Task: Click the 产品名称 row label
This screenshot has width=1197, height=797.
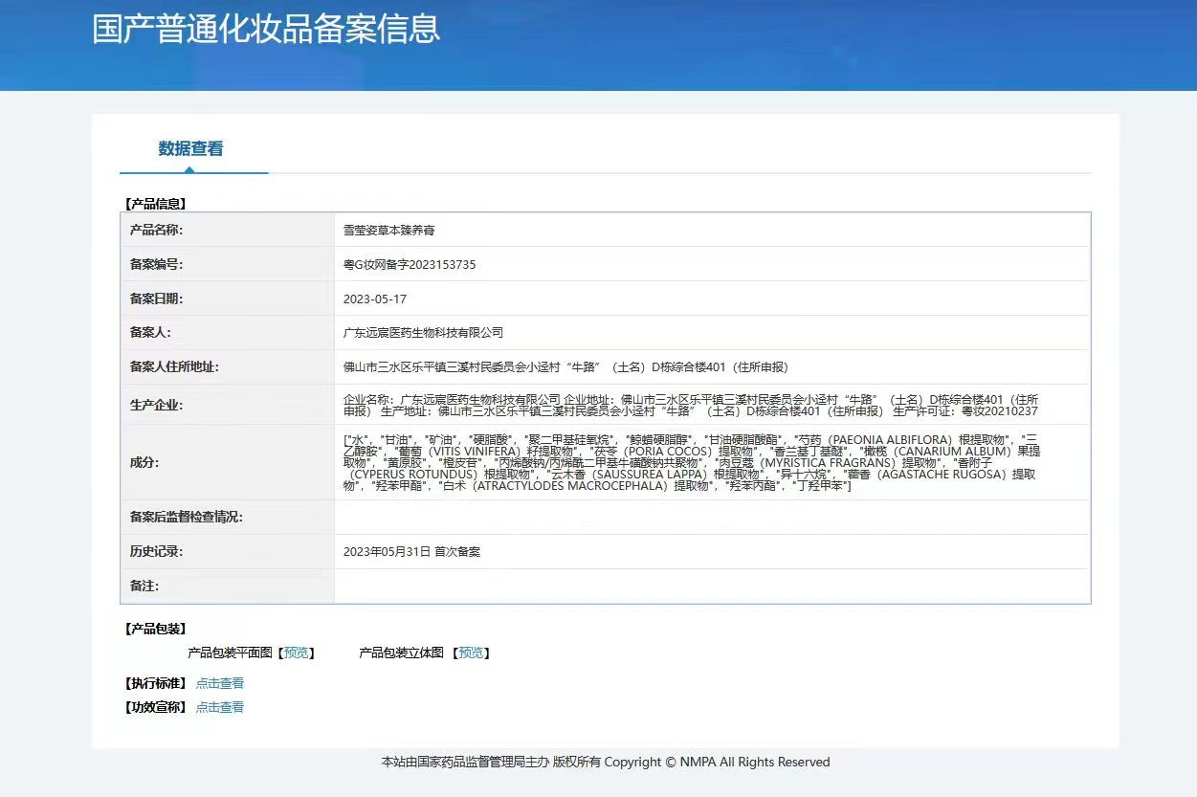Action: click(x=156, y=231)
